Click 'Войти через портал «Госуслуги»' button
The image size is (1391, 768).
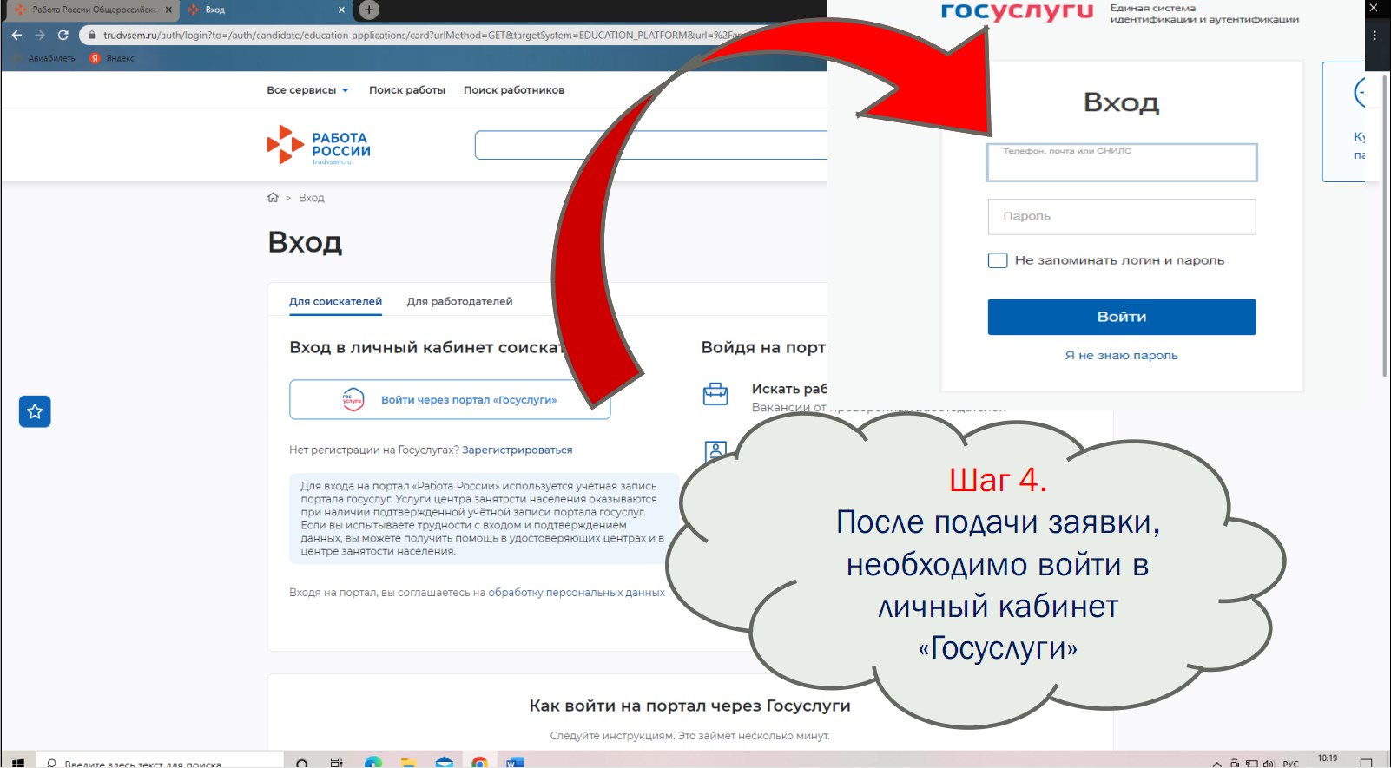[450, 400]
